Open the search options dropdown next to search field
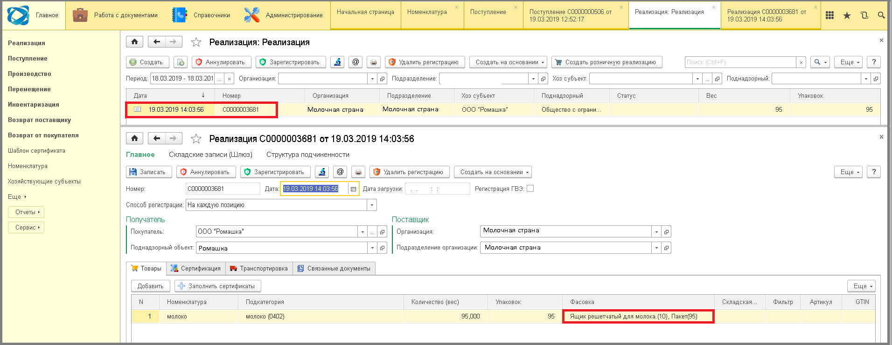Screen dimensions: 892x345 pyautogui.click(x=820, y=62)
